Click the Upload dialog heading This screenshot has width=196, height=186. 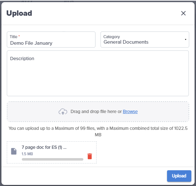click(19, 13)
